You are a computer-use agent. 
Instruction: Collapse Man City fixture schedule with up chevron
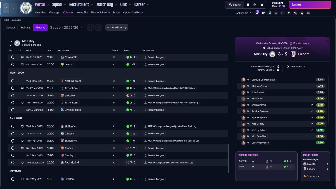[11, 41]
